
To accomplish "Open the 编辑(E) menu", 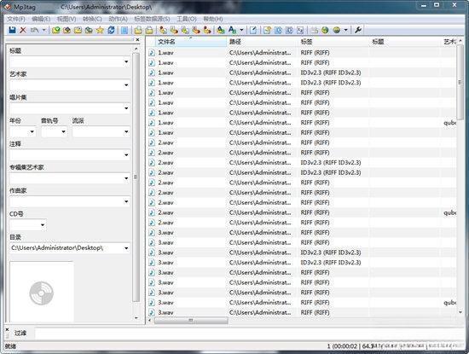I will [x=41, y=19].
